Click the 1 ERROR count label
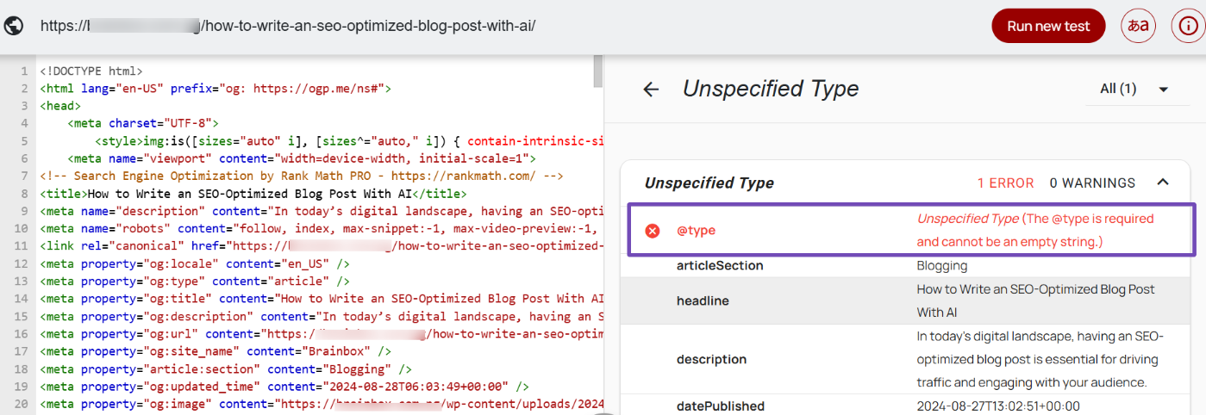The width and height of the screenshot is (1206, 415). 1005,183
